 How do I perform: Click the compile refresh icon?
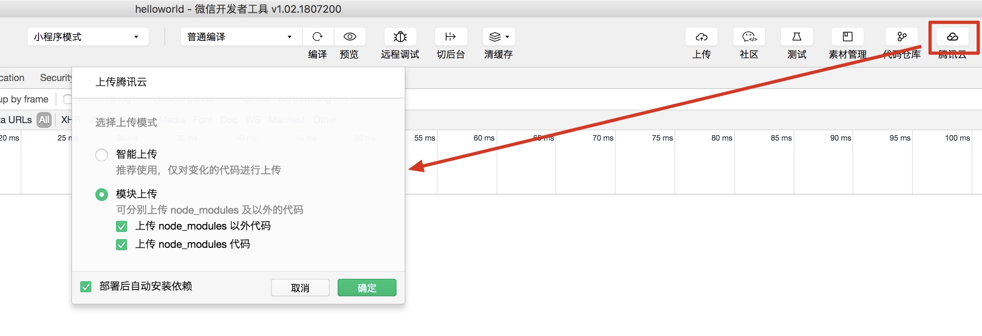pyautogui.click(x=317, y=37)
